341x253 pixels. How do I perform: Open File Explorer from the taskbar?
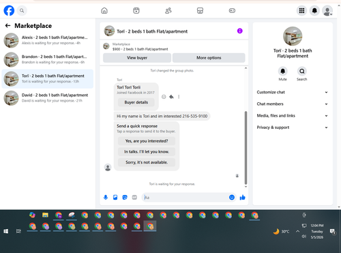pos(45,215)
